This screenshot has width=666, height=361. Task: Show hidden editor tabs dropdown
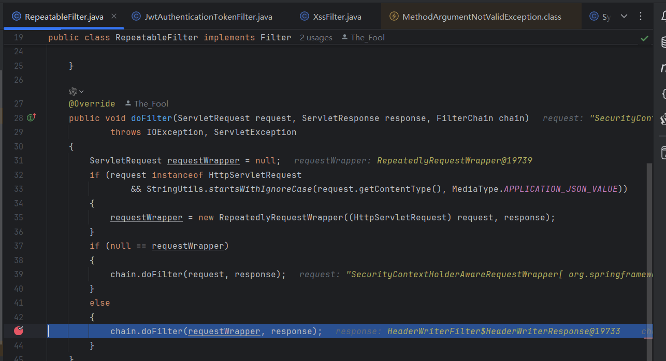click(624, 17)
